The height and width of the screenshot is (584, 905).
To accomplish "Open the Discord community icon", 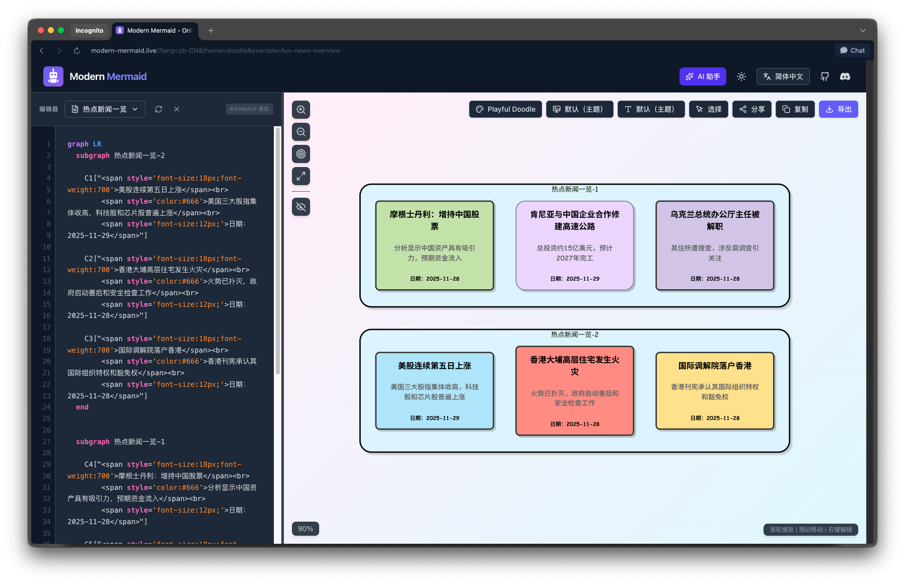I will click(845, 76).
